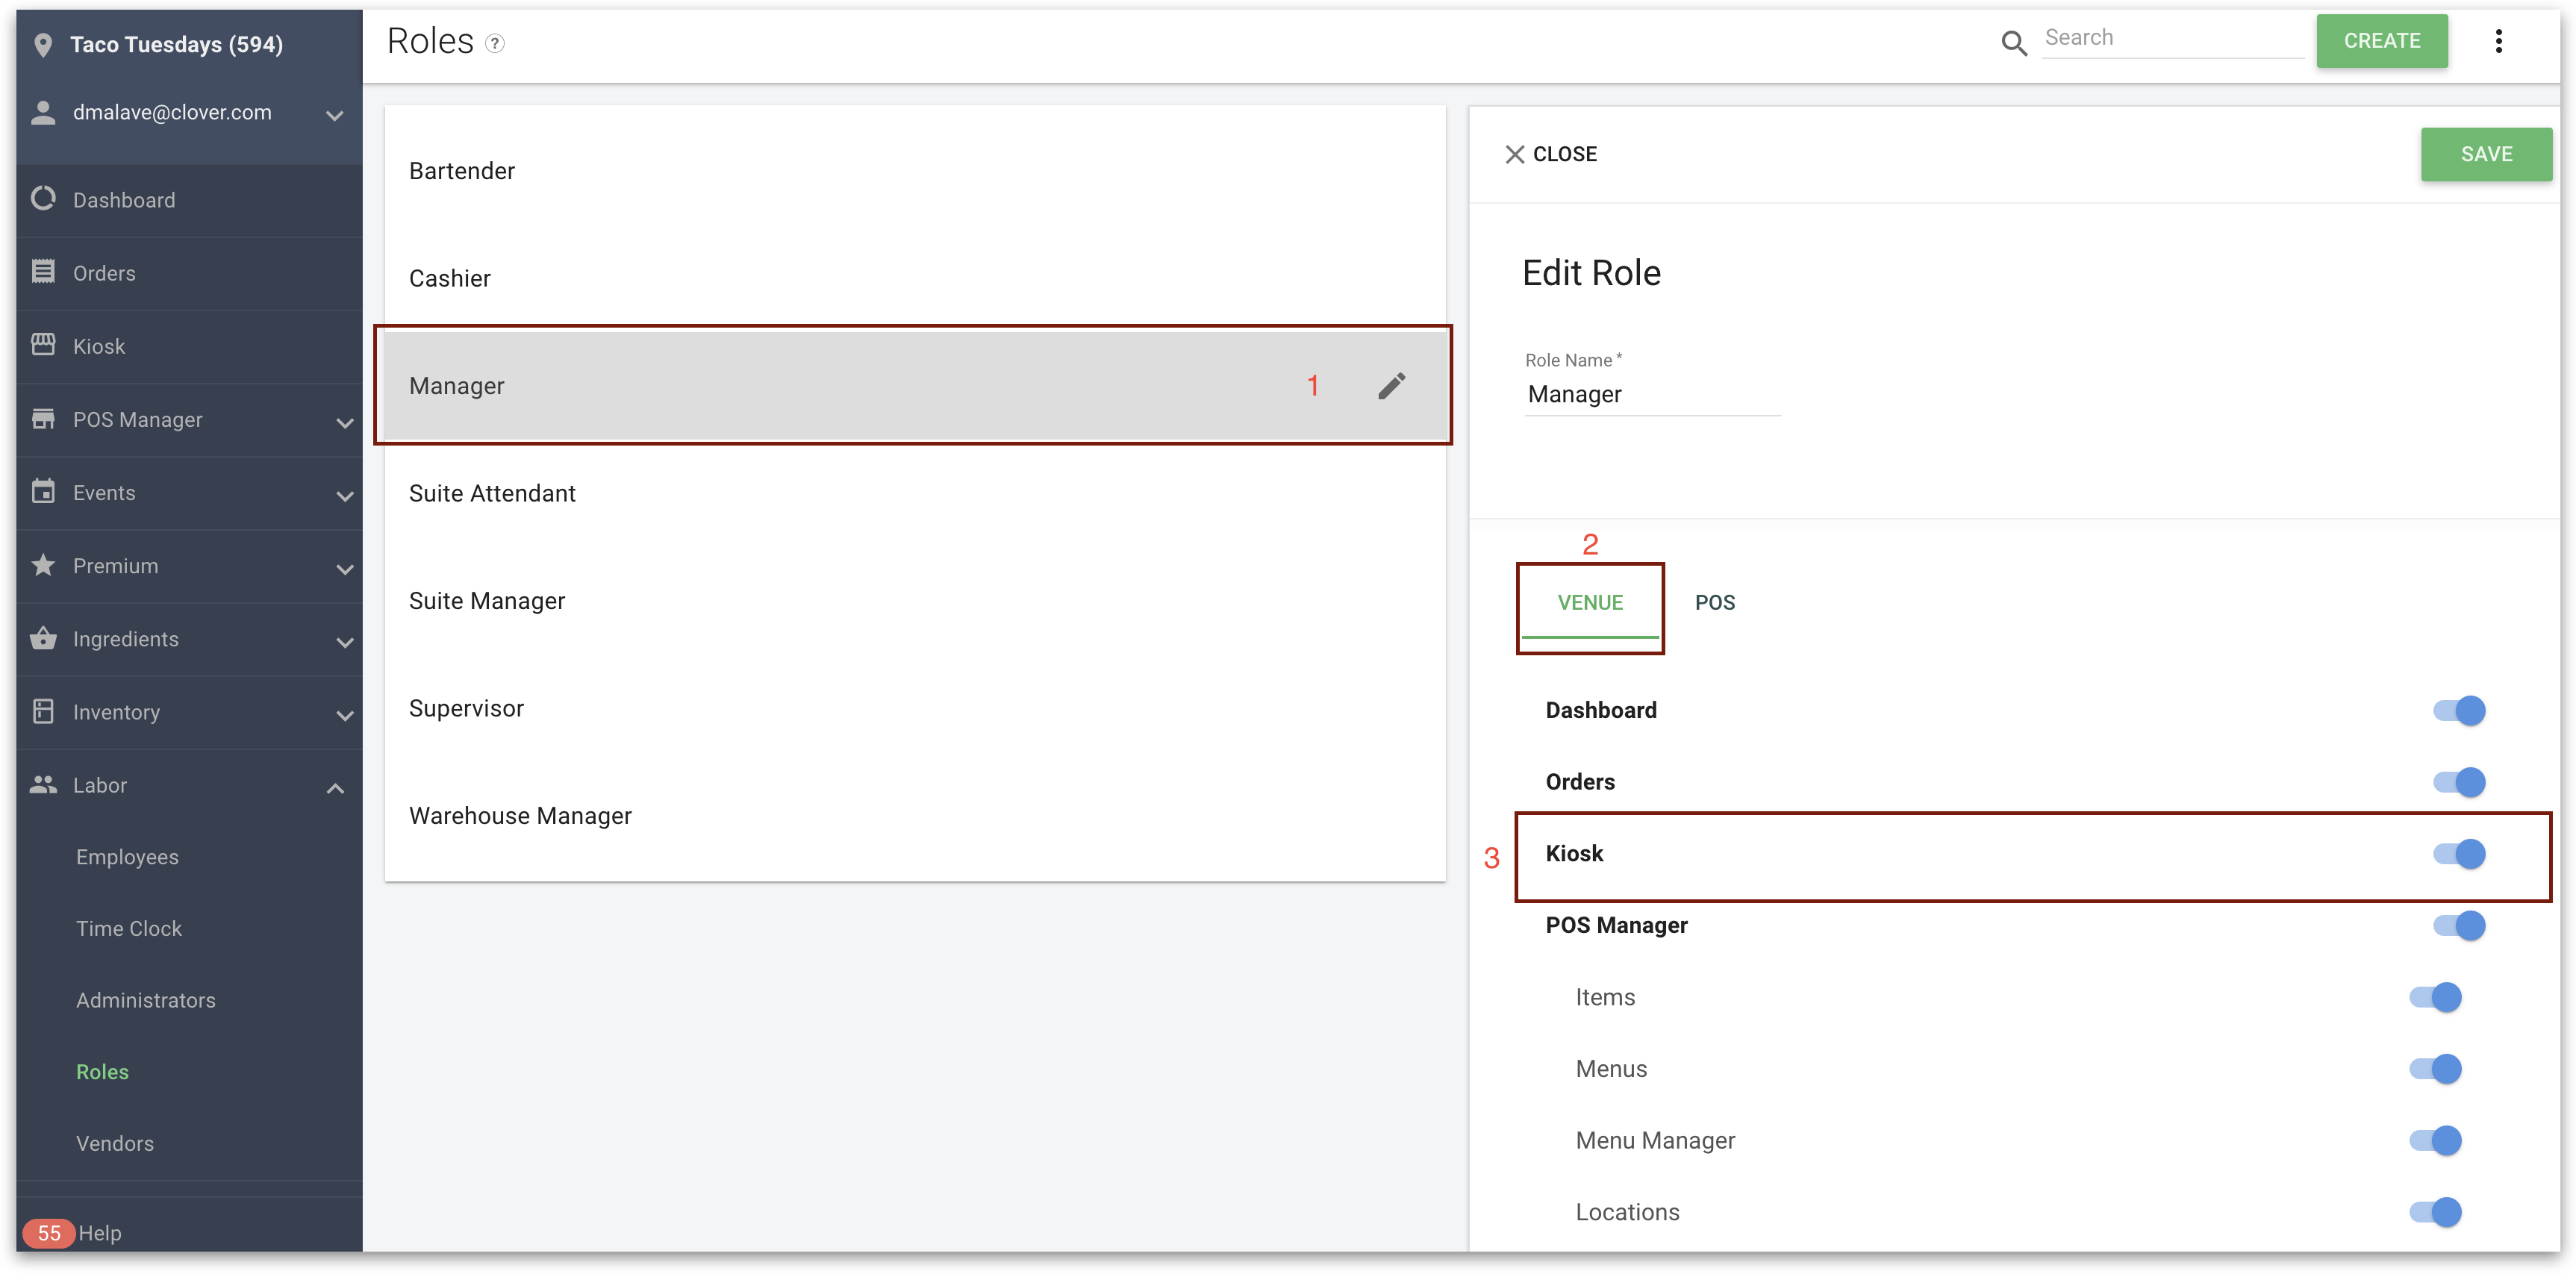Select the Supervisor role
This screenshot has width=2576, height=1274.
coord(914,708)
